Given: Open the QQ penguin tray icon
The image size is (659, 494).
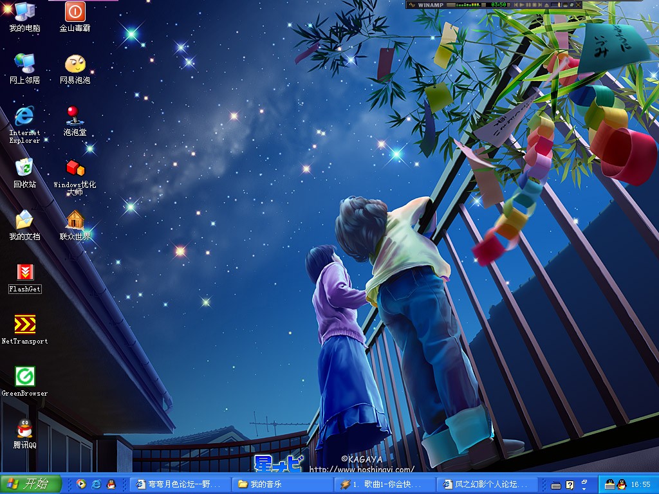Looking at the screenshot, I should pos(622,484).
